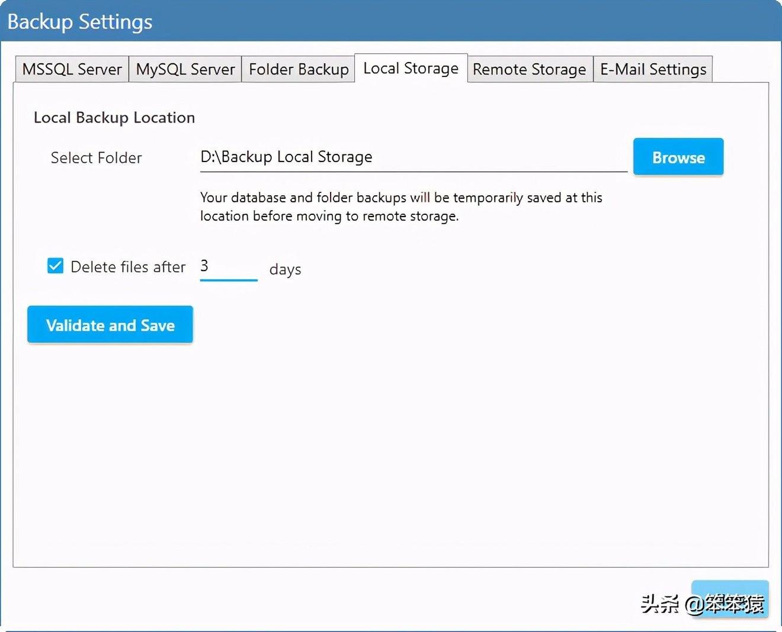The width and height of the screenshot is (782, 632).
Task: Select the D:\Backup Local Storage path text
Action: [x=286, y=156]
